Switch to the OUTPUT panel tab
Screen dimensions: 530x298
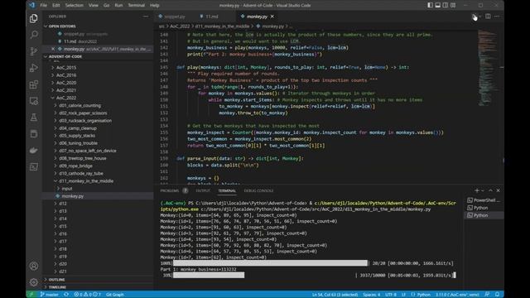point(203,190)
